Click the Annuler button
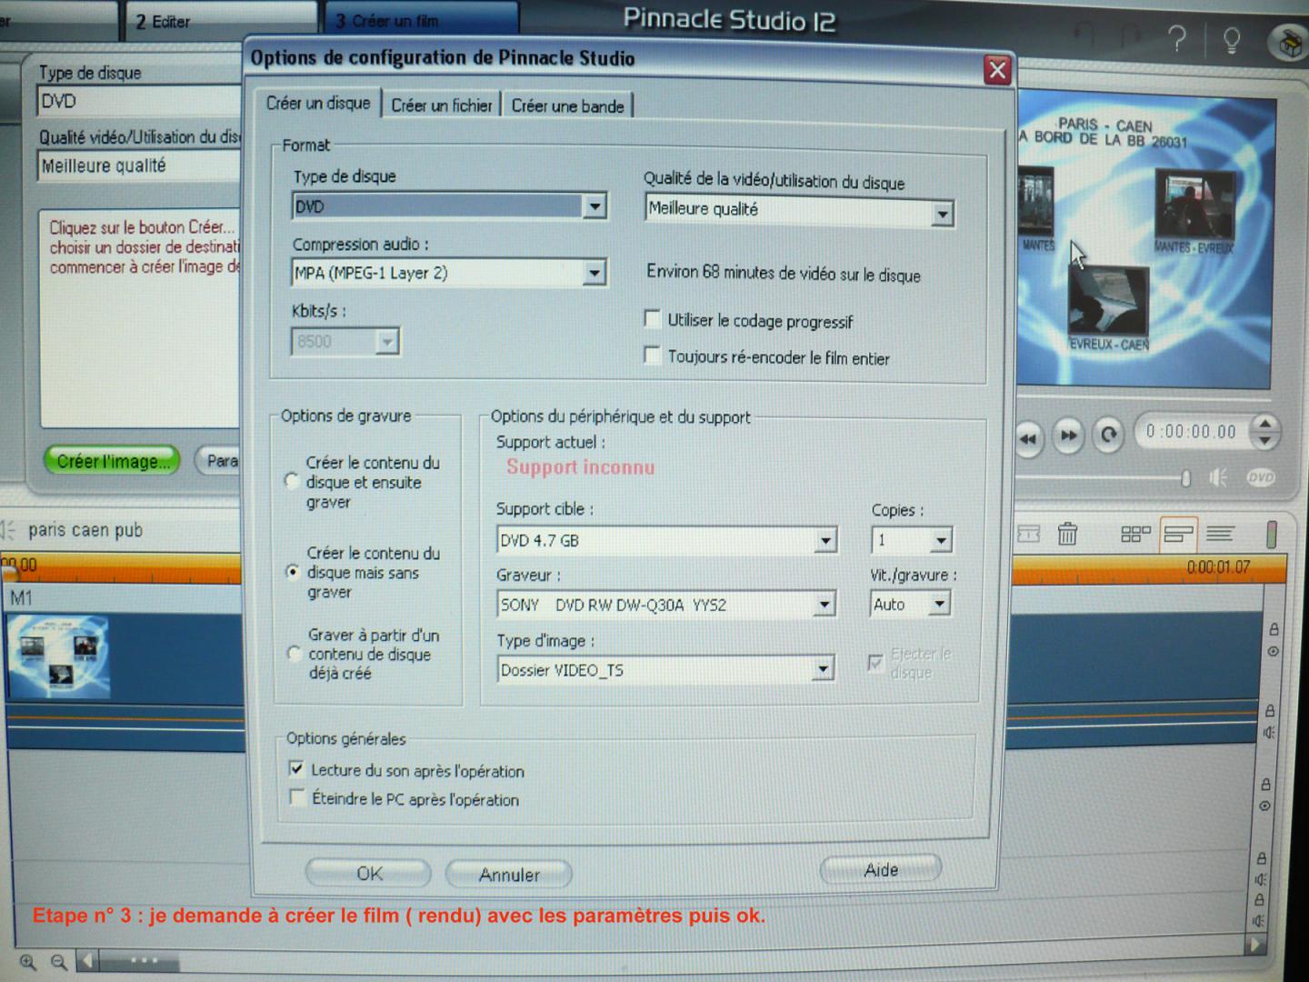The width and height of the screenshot is (1309, 982). click(509, 875)
